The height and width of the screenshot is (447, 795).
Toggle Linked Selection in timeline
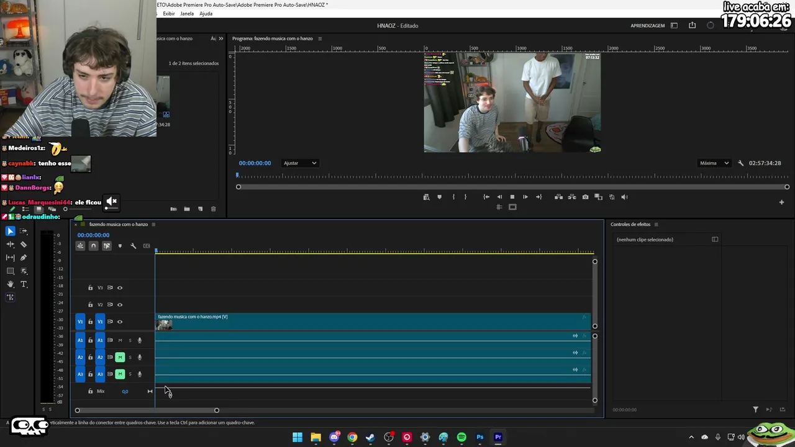coord(107,246)
